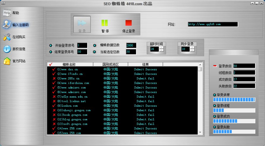This screenshot has width=265, height=146.
Task: Click the 当前选定总数 value field
Action: [x=131, y=52]
